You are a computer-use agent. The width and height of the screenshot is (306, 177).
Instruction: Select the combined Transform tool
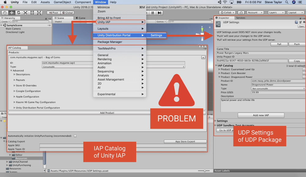[x=39, y=13]
